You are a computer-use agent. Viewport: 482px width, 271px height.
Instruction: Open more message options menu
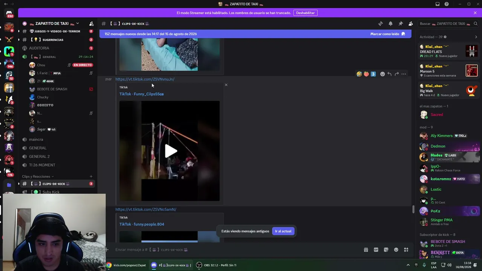404,74
